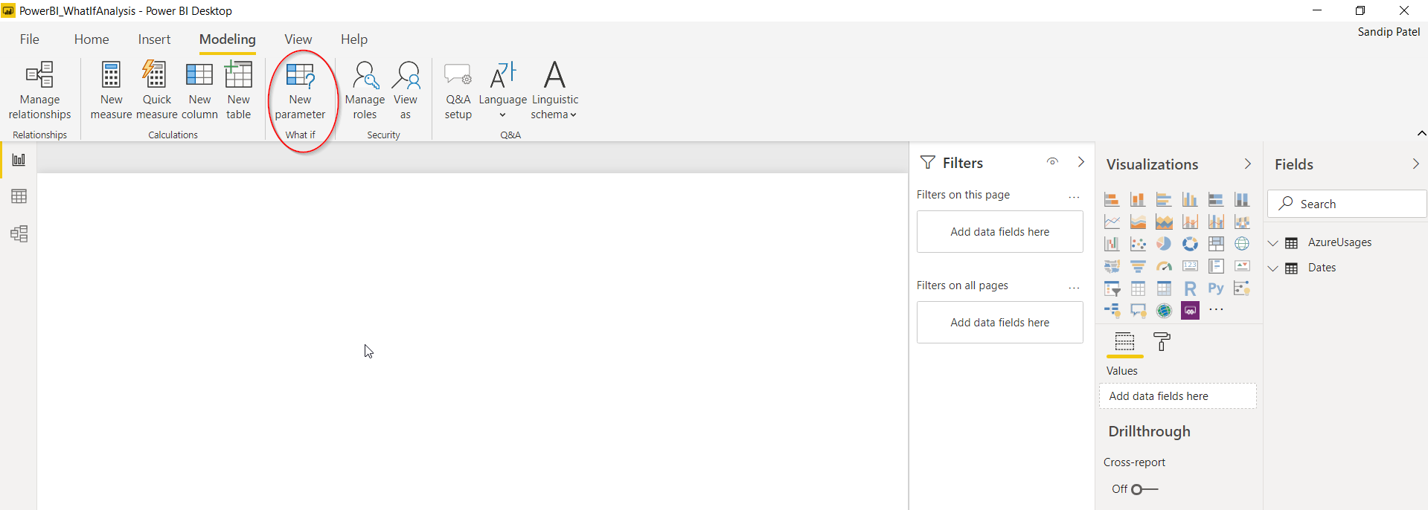Viewport: 1428px width, 510px height.
Task: Switch to Report view in sidebar
Action: click(x=19, y=160)
